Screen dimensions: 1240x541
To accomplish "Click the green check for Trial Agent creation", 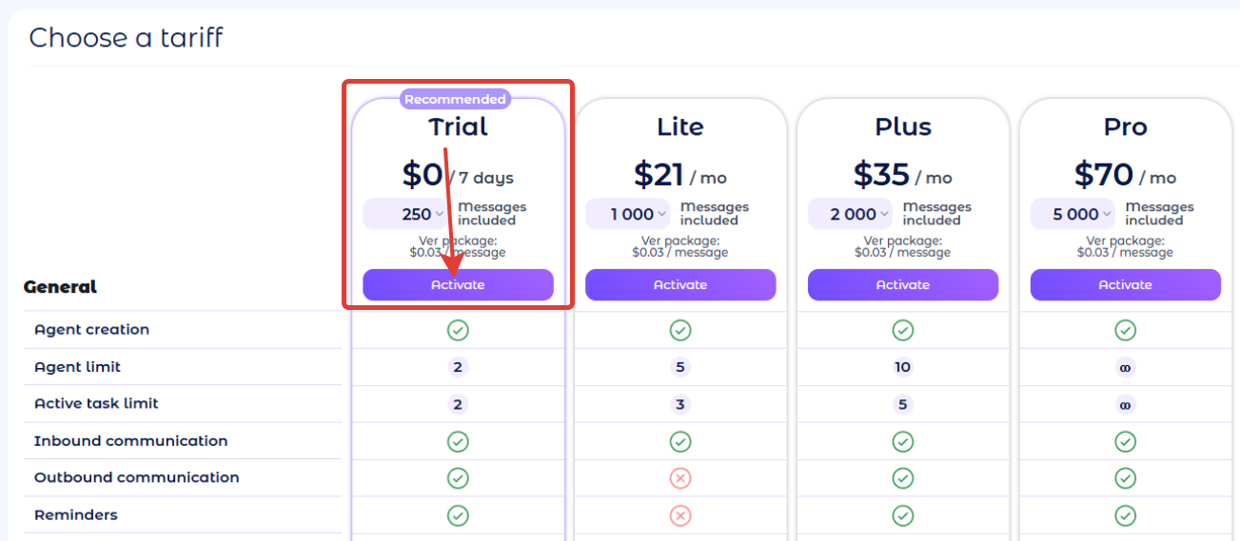I will (x=458, y=330).
